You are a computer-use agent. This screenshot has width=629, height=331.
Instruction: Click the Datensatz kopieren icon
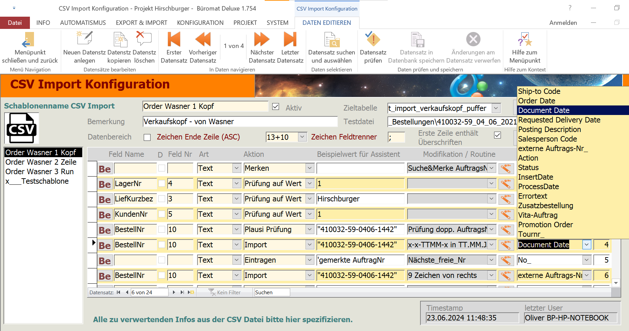coord(120,39)
